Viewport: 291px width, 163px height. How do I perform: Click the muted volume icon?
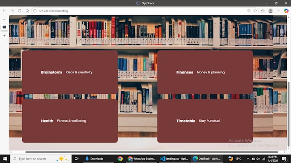(x=258, y=159)
